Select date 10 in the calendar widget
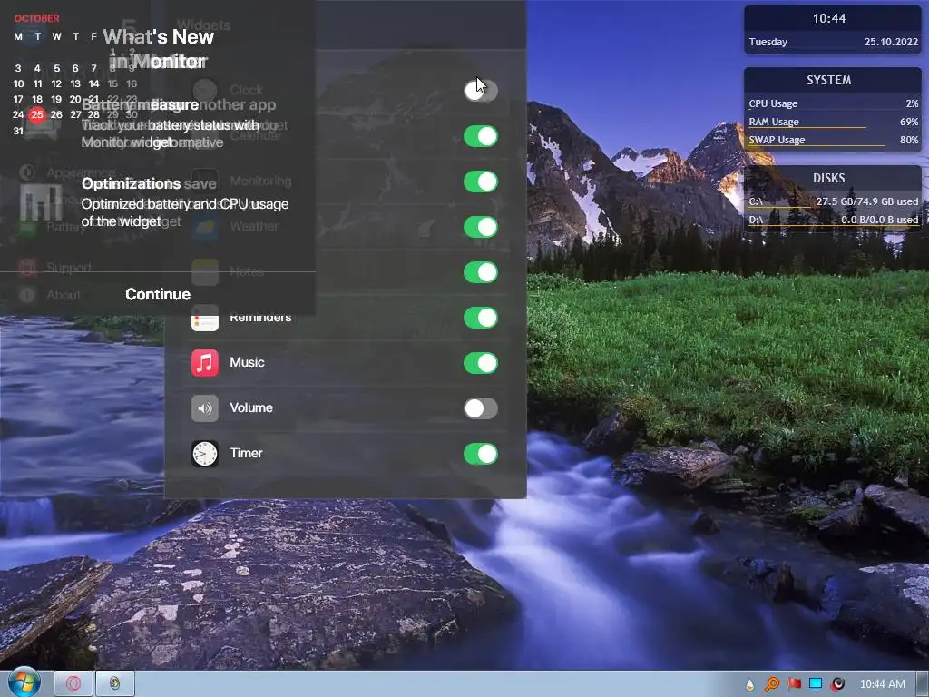 [x=18, y=83]
